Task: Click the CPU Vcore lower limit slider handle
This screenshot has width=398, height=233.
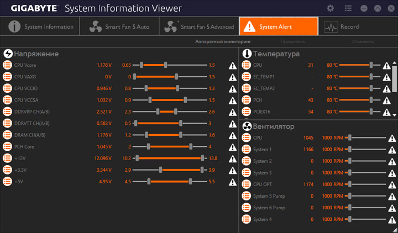Action: (142, 65)
